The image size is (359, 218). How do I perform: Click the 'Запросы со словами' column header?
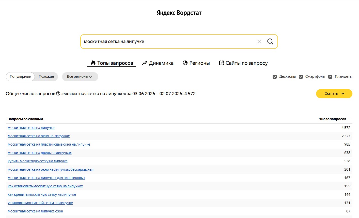click(x=25, y=119)
